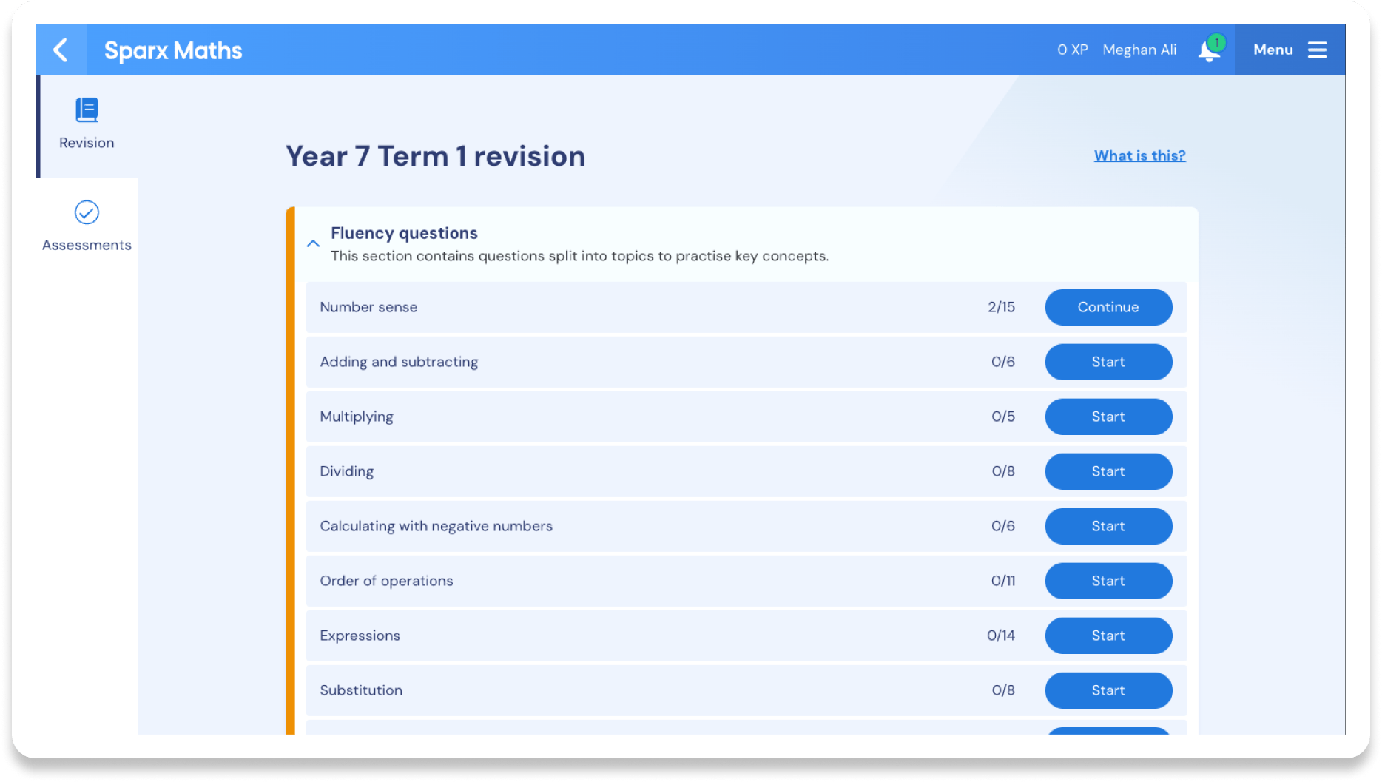Click the back arrow in header
Viewport: 1382px width, 782px height.
(61, 50)
